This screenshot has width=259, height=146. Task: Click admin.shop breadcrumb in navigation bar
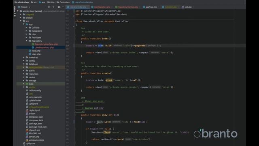21,2
